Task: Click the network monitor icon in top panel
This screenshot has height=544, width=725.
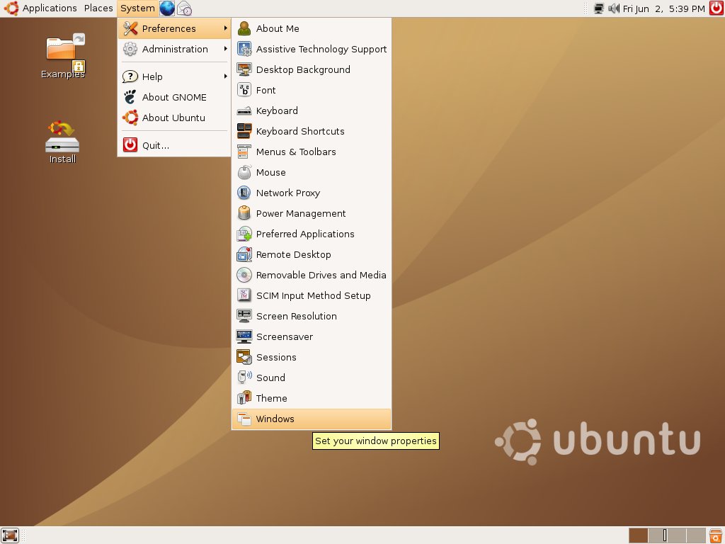Action: tap(599, 8)
